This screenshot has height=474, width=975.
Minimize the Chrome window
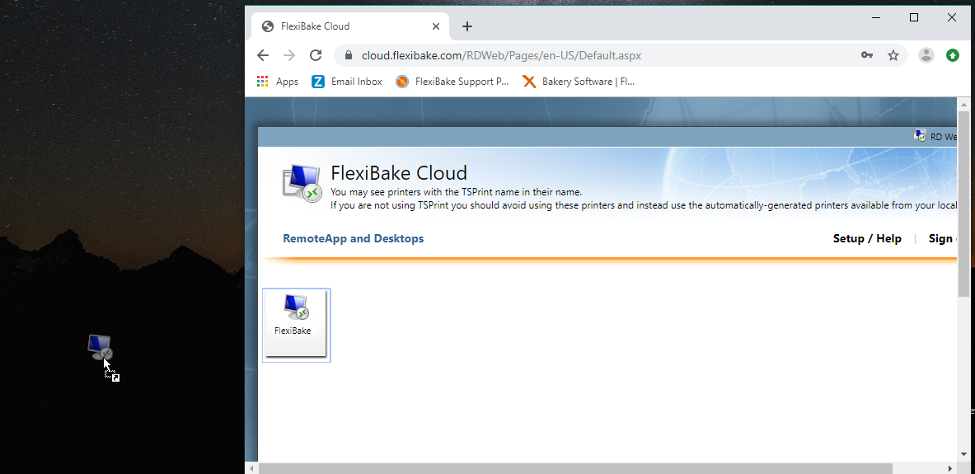tap(876, 17)
